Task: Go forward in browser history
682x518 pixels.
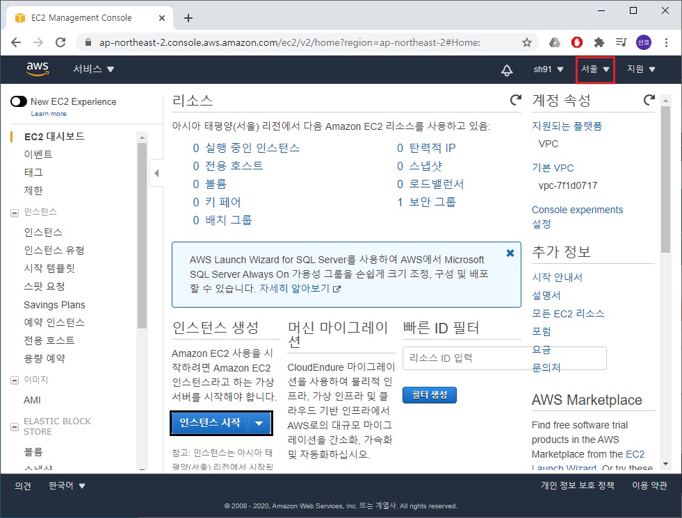Action: [38, 42]
